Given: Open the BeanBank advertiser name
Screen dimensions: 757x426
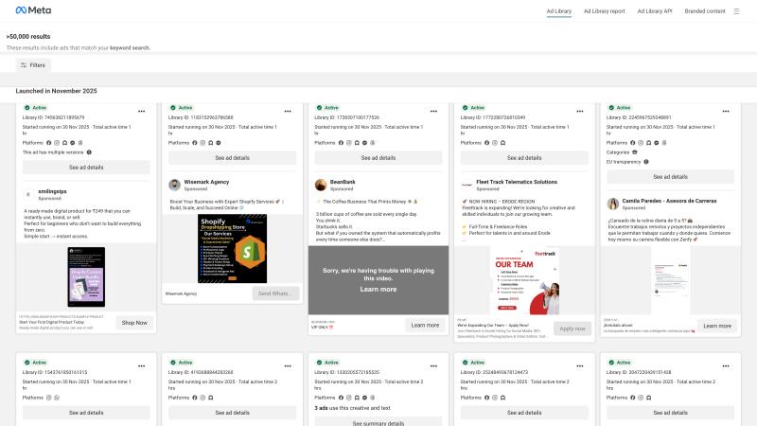Looking at the screenshot, I should point(343,182).
